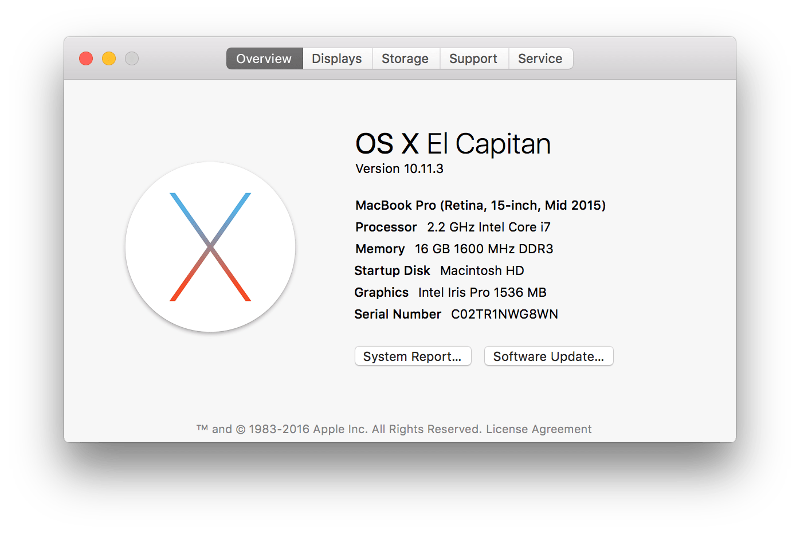This screenshot has height=534, width=800.
Task: Select the serial number C02TR1NWG8WN
Action: tap(504, 314)
